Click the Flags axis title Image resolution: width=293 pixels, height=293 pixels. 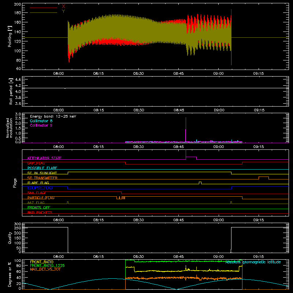(x=15, y=183)
